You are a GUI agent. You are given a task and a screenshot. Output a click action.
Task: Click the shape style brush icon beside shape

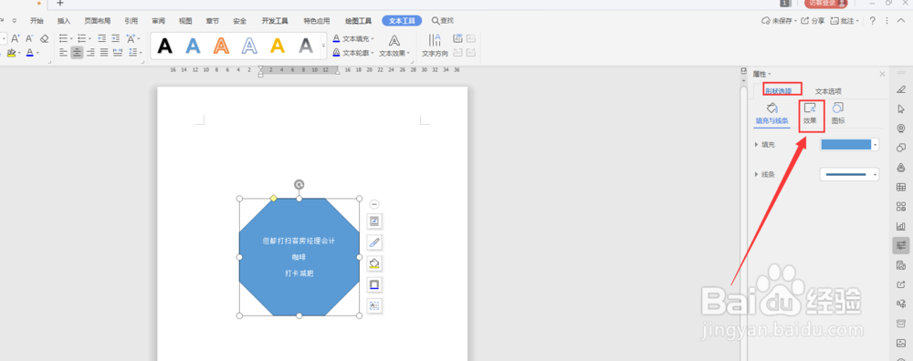pyautogui.click(x=374, y=242)
